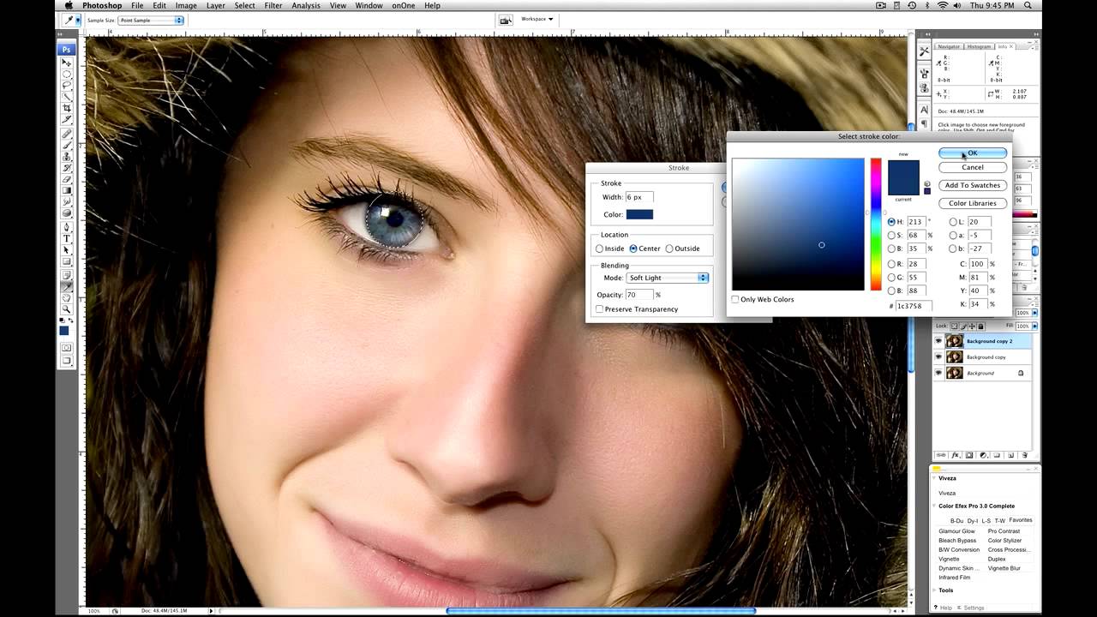Expand the Tools section
This screenshot has height=617, width=1097.
pos(935,590)
